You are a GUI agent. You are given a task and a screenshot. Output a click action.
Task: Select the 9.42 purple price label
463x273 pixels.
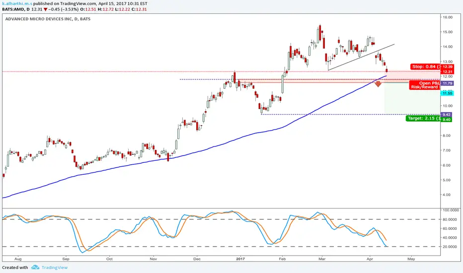[447, 115]
